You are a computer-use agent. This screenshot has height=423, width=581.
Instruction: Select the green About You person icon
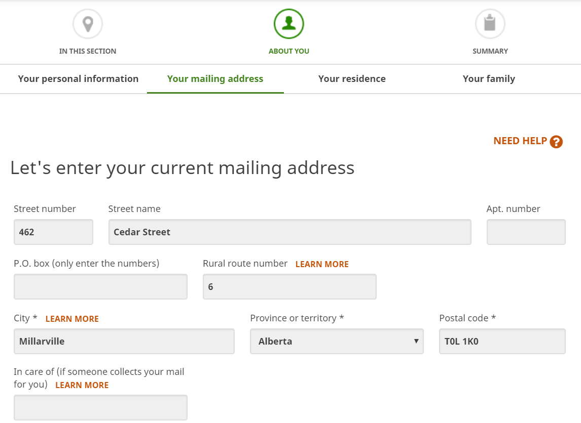[x=288, y=24]
